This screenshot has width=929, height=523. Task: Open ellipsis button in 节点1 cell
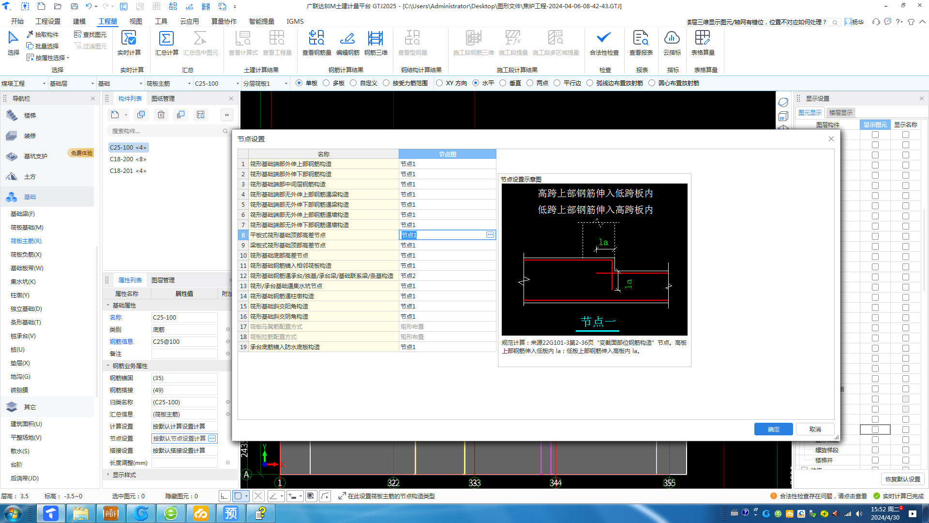pyautogui.click(x=490, y=235)
